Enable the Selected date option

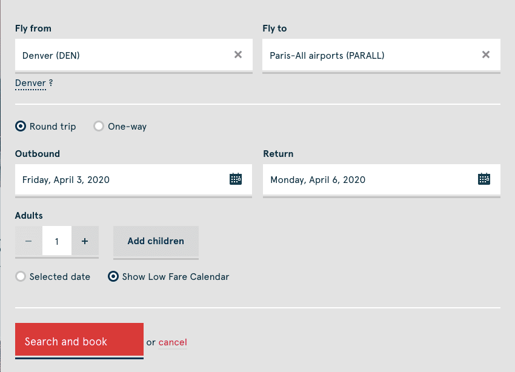[20, 276]
